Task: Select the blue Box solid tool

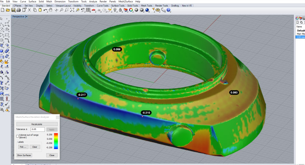Action: coord(2,51)
